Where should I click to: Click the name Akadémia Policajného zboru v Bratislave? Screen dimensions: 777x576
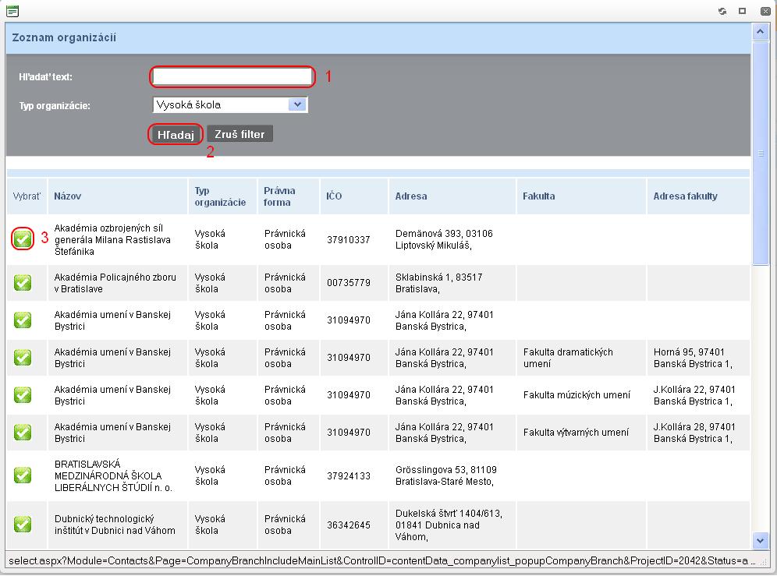point(115,283)
